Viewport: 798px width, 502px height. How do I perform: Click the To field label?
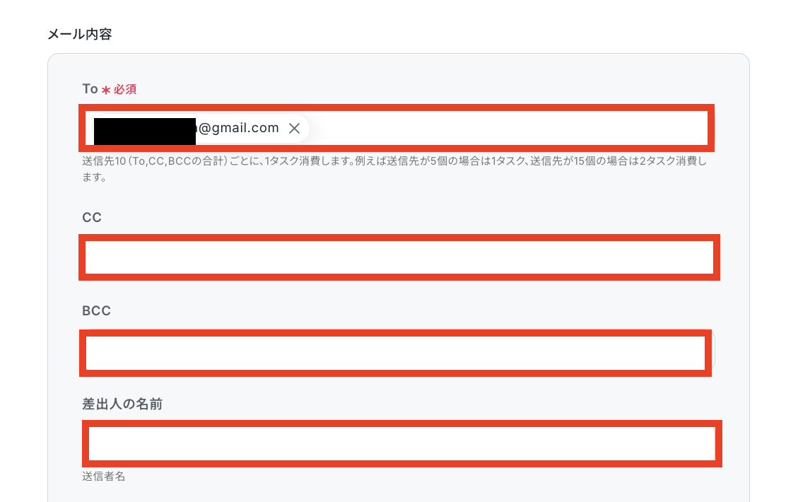(90, 89)
